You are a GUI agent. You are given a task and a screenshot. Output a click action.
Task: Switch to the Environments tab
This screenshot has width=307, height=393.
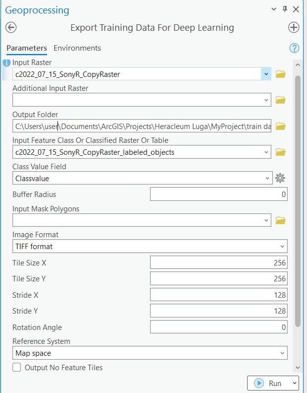point(77,48)
